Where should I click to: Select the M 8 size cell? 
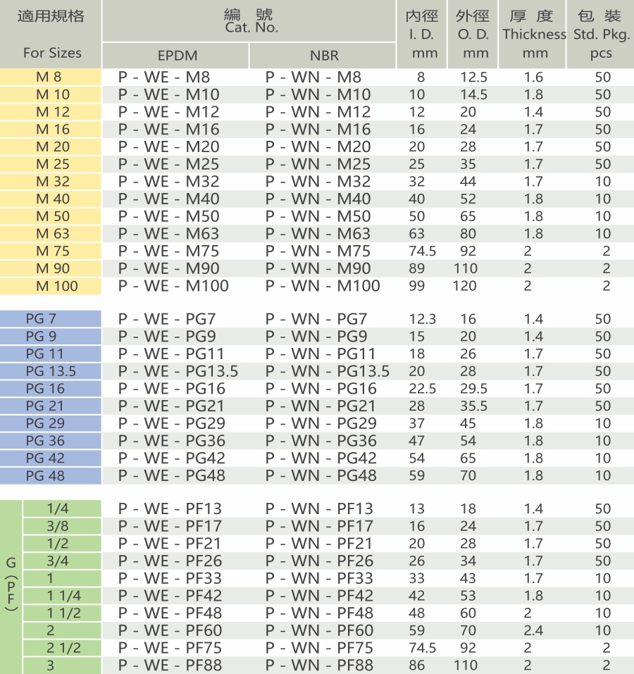point(50,77)
